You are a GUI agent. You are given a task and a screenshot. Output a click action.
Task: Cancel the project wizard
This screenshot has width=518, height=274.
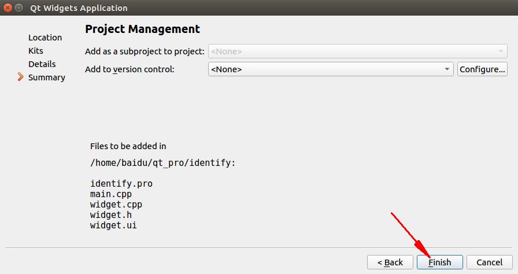click(489, 262)
